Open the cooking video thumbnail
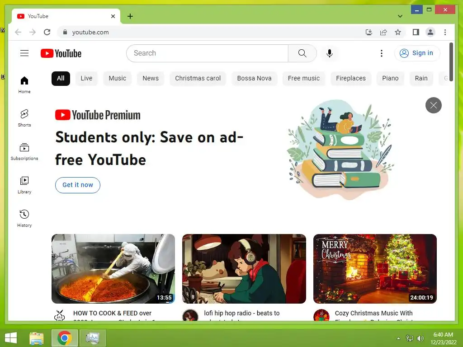This screenshot has width=463, height=347. point(113,268)
